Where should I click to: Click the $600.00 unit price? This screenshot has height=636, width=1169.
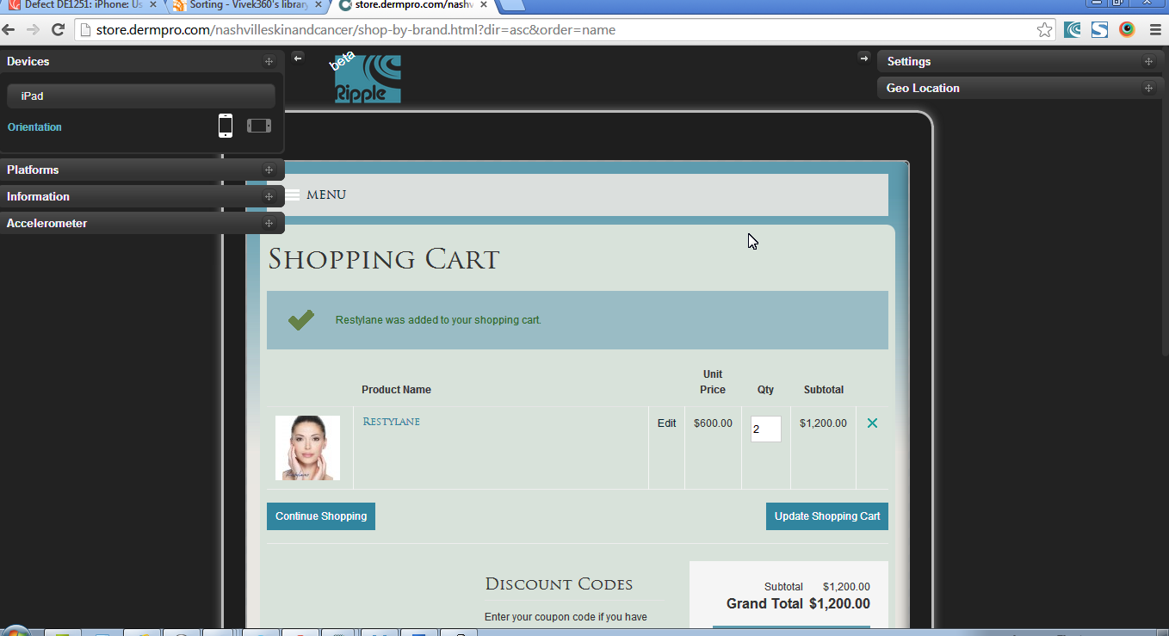click(713, 423)
